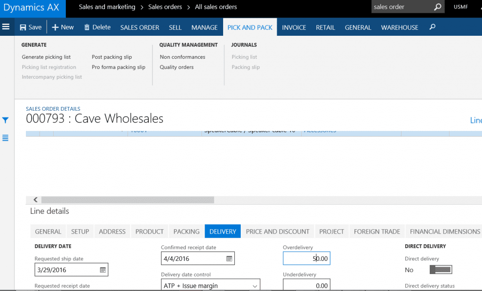Switch to the INVOICE ribbon tab
This screenshot has width=482, height=291.
coord(294,27)
